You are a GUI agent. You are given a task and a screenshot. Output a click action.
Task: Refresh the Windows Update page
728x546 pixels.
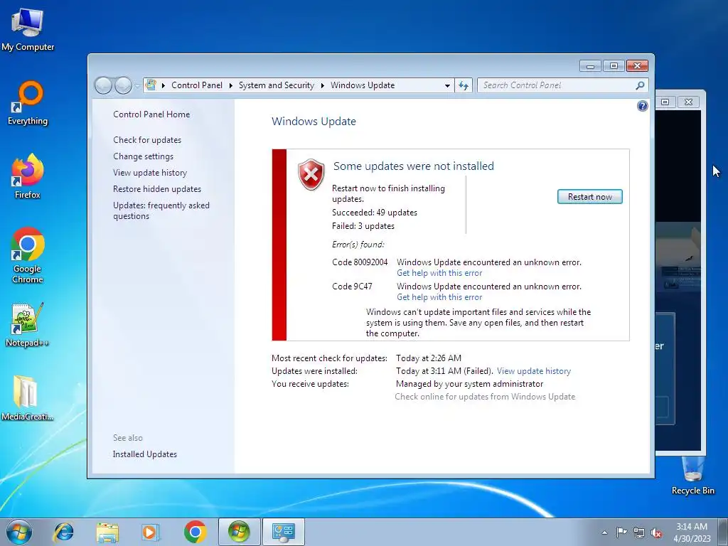tap(464, 85)
